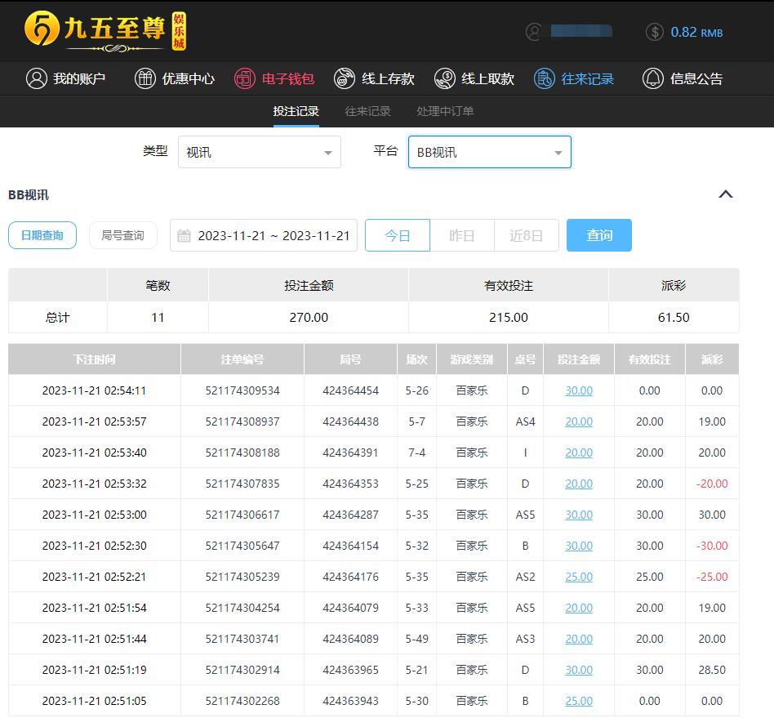The image size is (774, 718).
Task: Open the 平台 dropdown showing BB视讯
Action: point(490,152)
